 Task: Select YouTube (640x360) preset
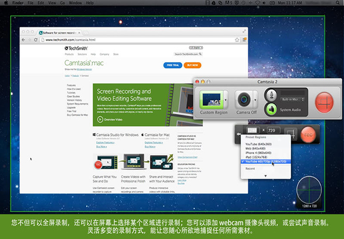266,144
